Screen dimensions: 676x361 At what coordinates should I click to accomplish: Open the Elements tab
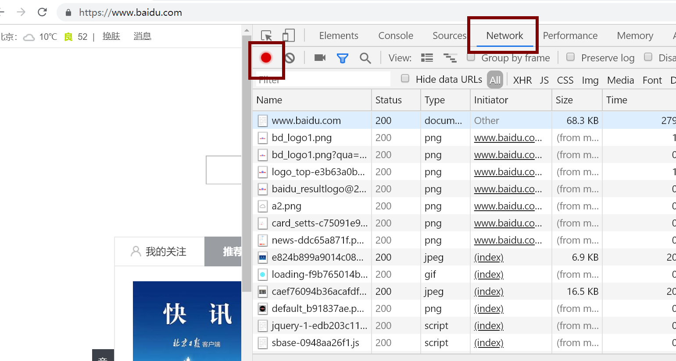pyautogui.click(x=339, y=35)
